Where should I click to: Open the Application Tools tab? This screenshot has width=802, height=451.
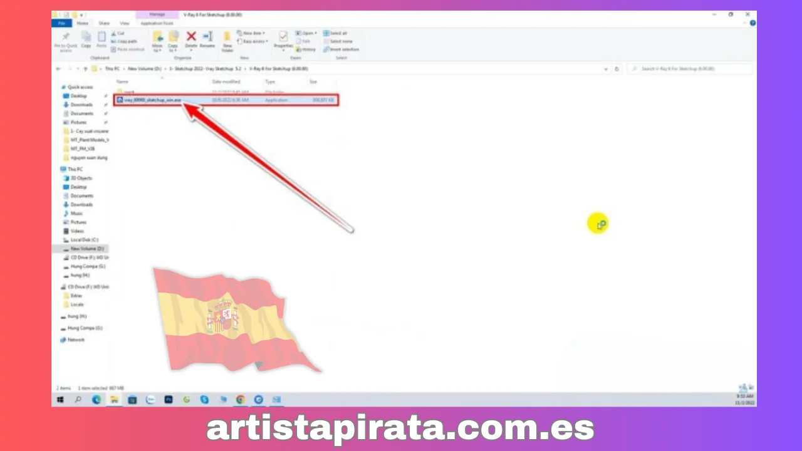(157, 23)
